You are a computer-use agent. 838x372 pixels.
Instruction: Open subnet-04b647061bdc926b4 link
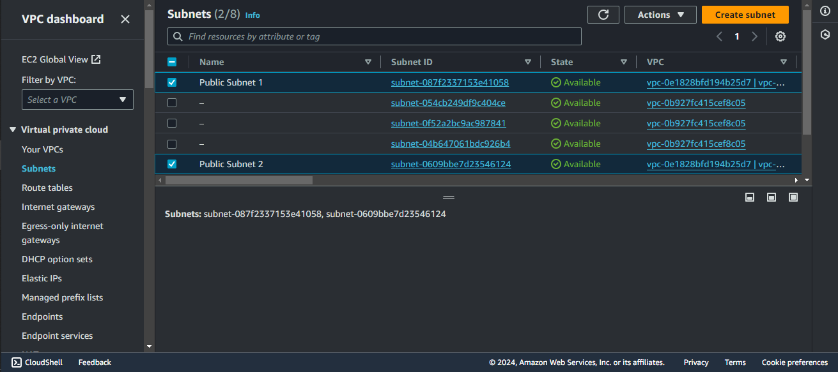[x=451, y=144]
